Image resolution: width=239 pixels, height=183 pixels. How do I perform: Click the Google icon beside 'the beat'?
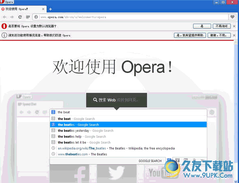(x=53, y=112)
